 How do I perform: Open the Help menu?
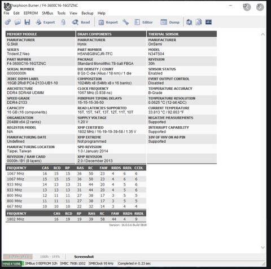102,13
